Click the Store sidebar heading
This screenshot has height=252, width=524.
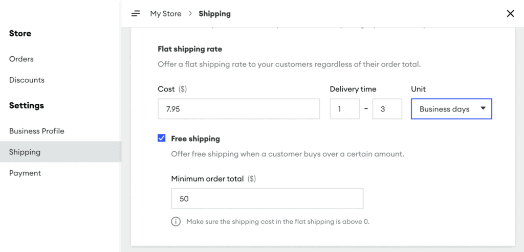click(20, 33)
